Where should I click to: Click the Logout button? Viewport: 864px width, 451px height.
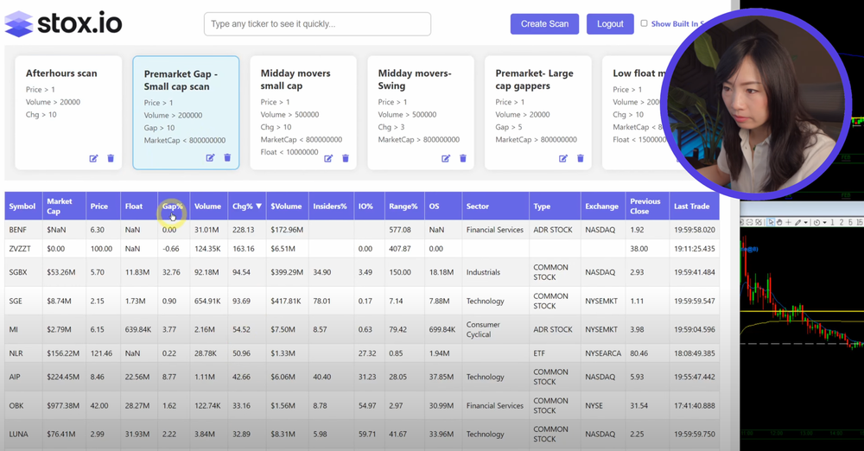point(610,23)
